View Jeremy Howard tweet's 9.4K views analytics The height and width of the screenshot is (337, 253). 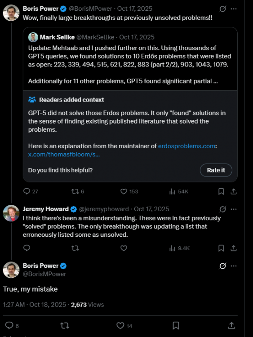pos(179,248)
